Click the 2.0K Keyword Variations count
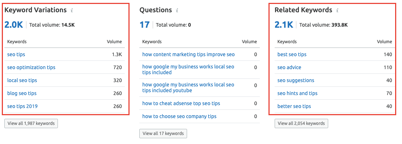 pos(14,25)
